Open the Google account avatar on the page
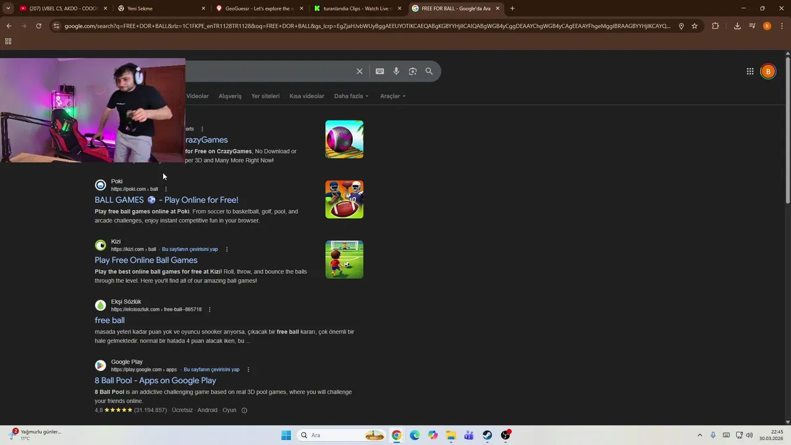Screen dimensions: 791x445 pos(768,71)
